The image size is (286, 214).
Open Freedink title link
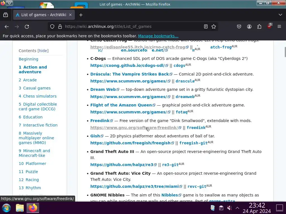pos(102,121)
